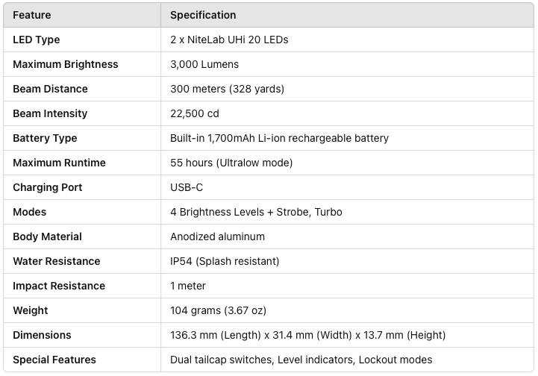
Task: Click the Anodized aluminum value
Action: 218,236
